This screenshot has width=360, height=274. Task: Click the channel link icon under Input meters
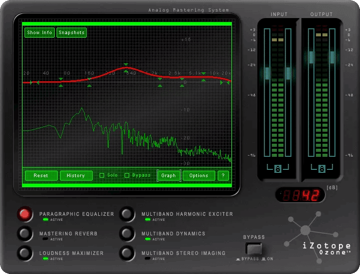coord(278,169)
